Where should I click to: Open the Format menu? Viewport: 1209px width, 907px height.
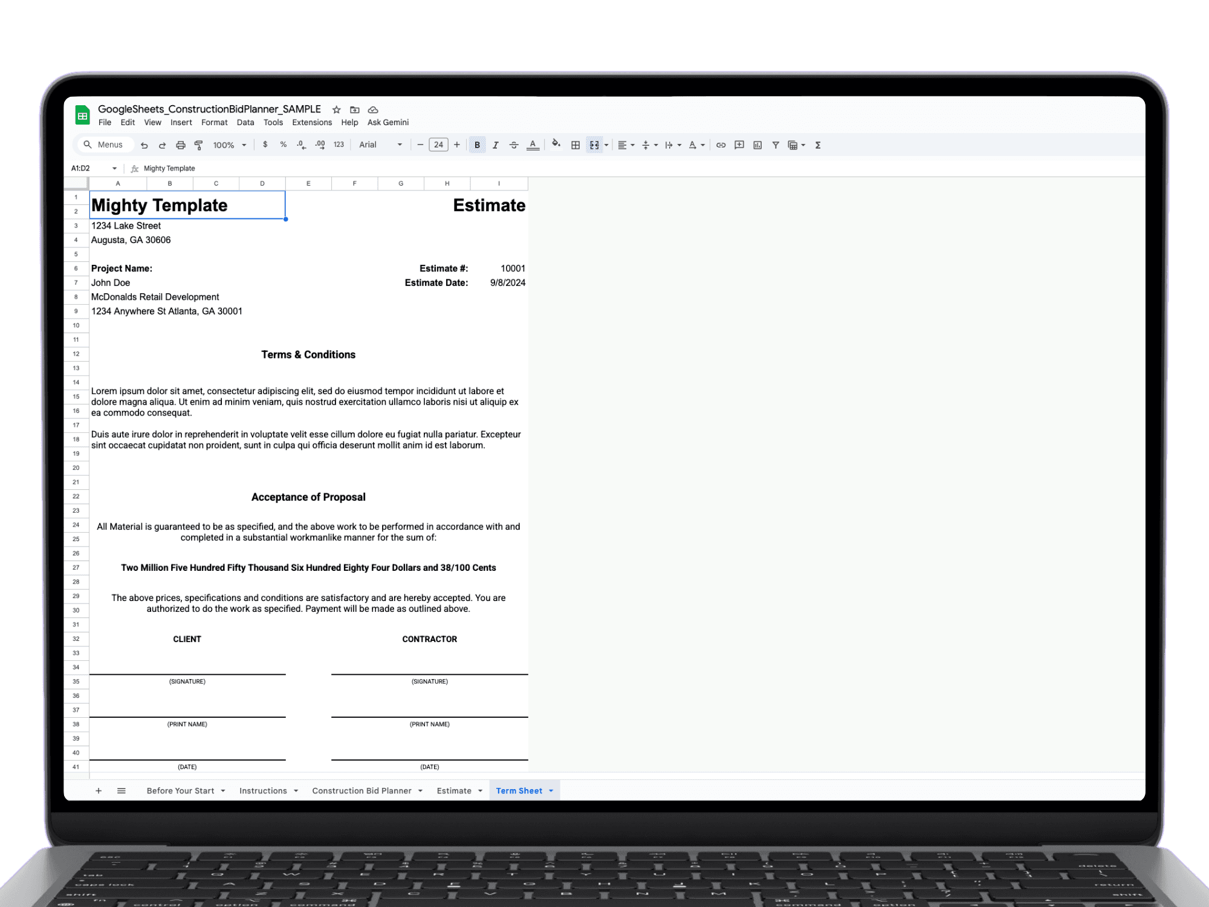(x=215, y=123)
